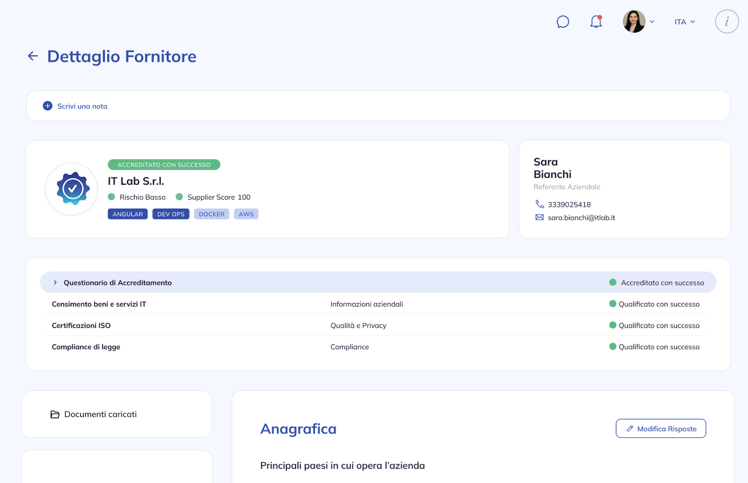Click the back arrow beside Dettaglio Fornitore
748x483 pixels.
click(33, 56)
